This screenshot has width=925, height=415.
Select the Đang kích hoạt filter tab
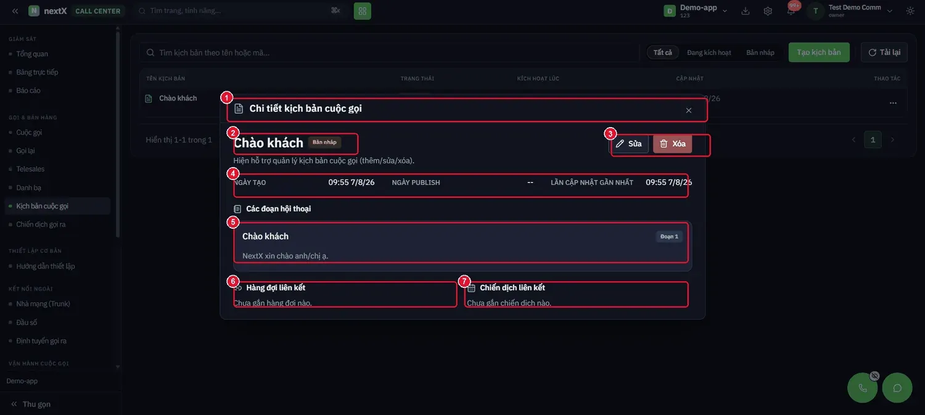point(709,52)
